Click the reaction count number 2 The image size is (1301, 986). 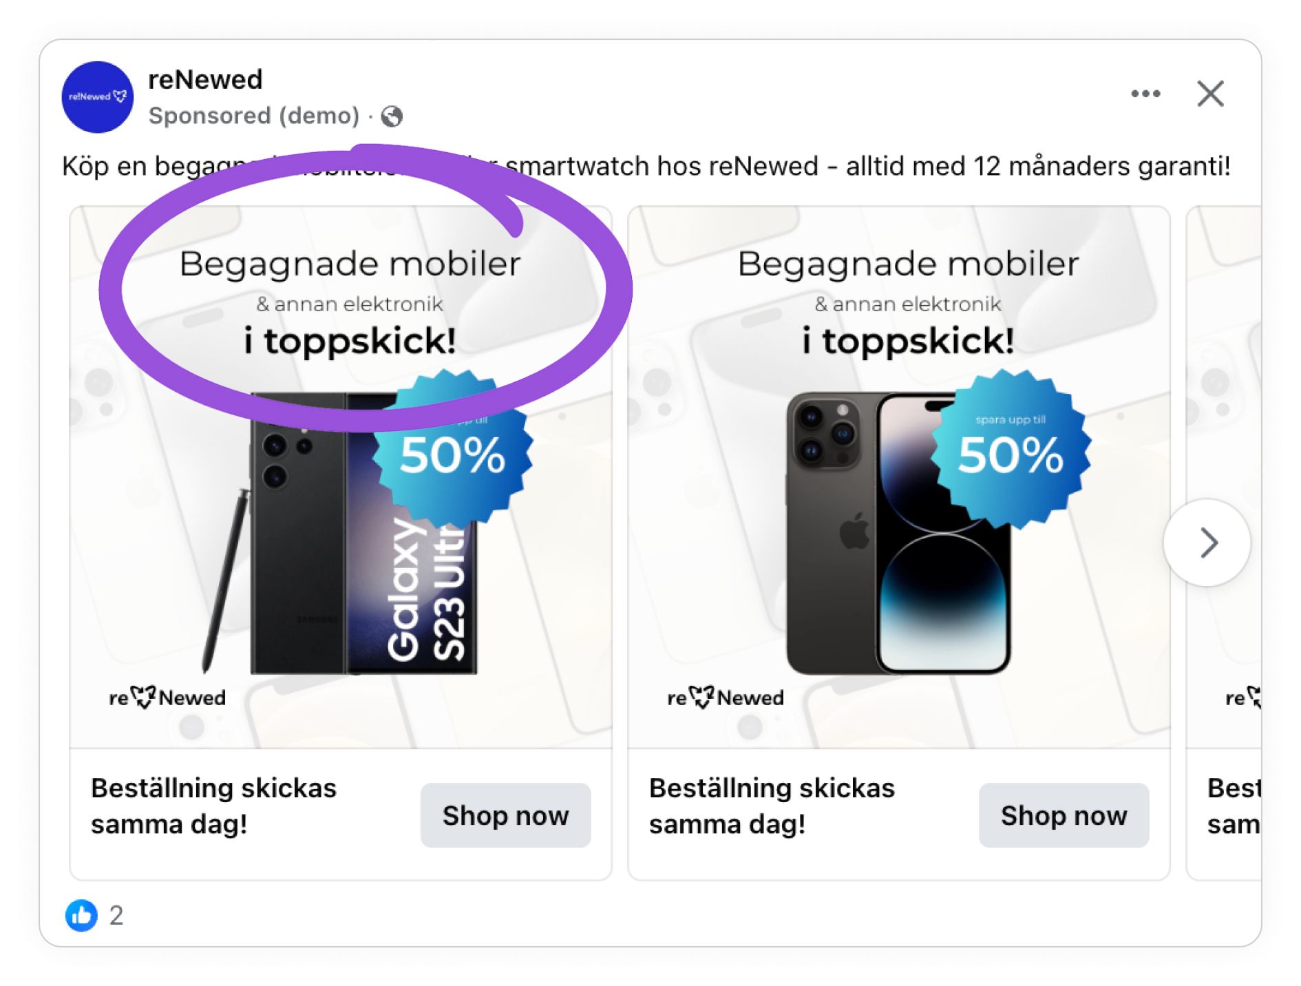coord(116,915)
